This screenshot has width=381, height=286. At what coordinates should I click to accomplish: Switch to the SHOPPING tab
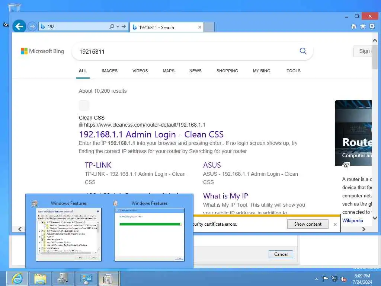[227, 71]
